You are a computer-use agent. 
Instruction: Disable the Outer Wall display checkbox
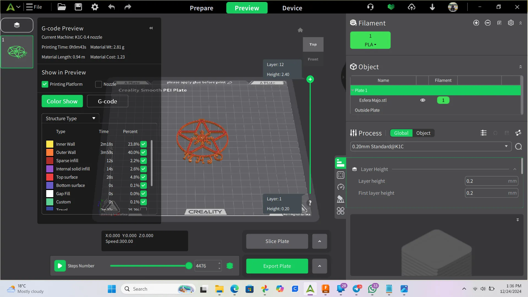click(143, 152)
